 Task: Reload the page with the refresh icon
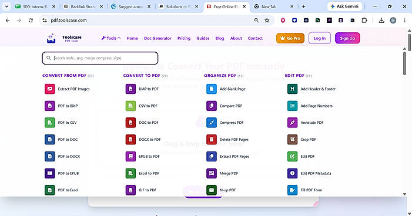tap(31, 20)
